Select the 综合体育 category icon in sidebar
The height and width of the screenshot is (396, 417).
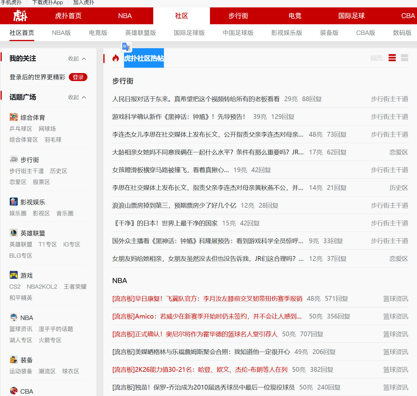tap(13, 117)
